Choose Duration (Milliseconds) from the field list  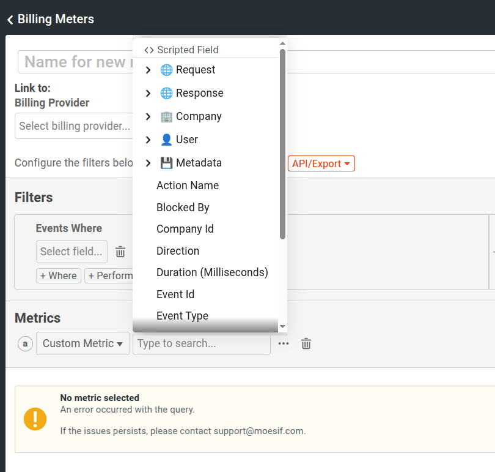212,272
